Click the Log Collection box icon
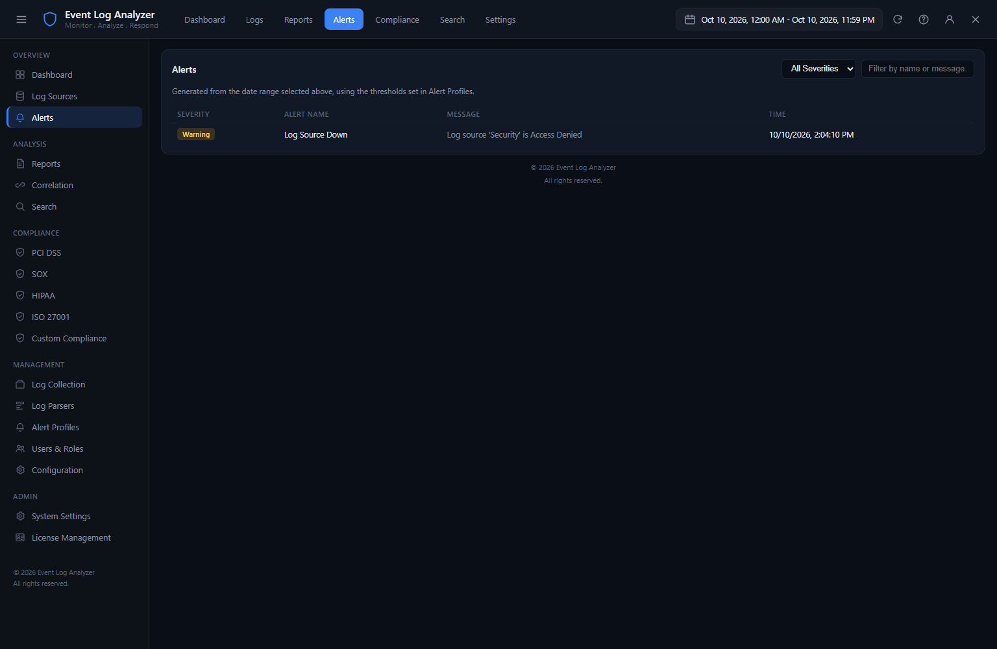Image resolution: width=997 pixels, height=649 pixels. [x=20, y=384]
